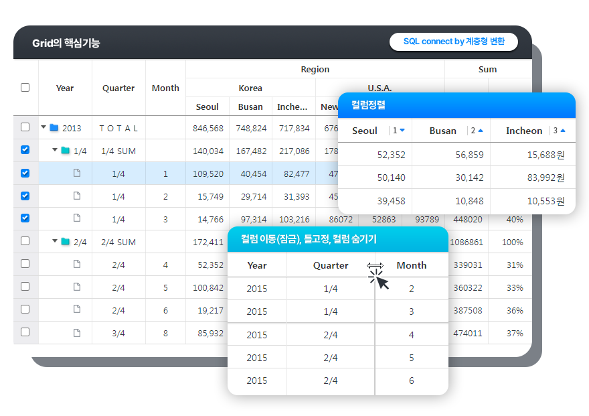Uncheck the 1/4 SUM row checkbox
This screenshot has height=416, width=589.
25,150
